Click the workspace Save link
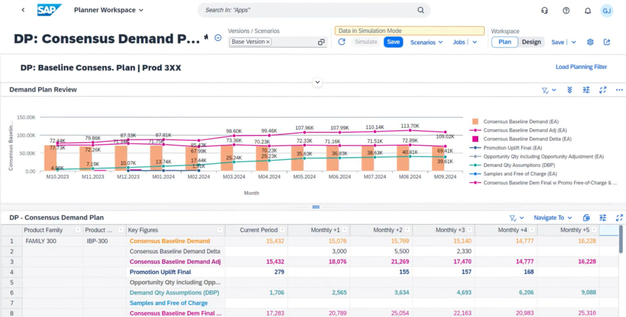Screen dimensions: 626x317 coord(558,42)
